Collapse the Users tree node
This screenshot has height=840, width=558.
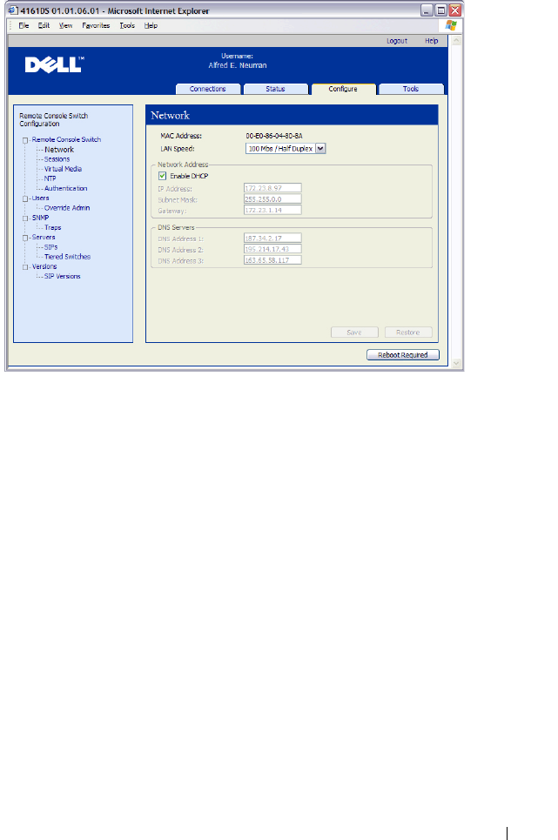[x=25, y=198]
